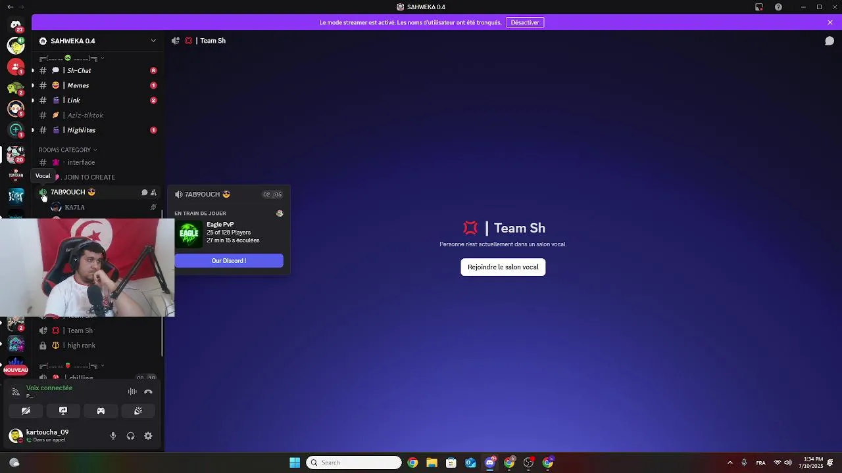Toggle camera on in voice panel

(x=26, y=411)
